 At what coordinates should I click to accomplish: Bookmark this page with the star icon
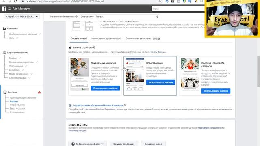click(x=160, y=1)
